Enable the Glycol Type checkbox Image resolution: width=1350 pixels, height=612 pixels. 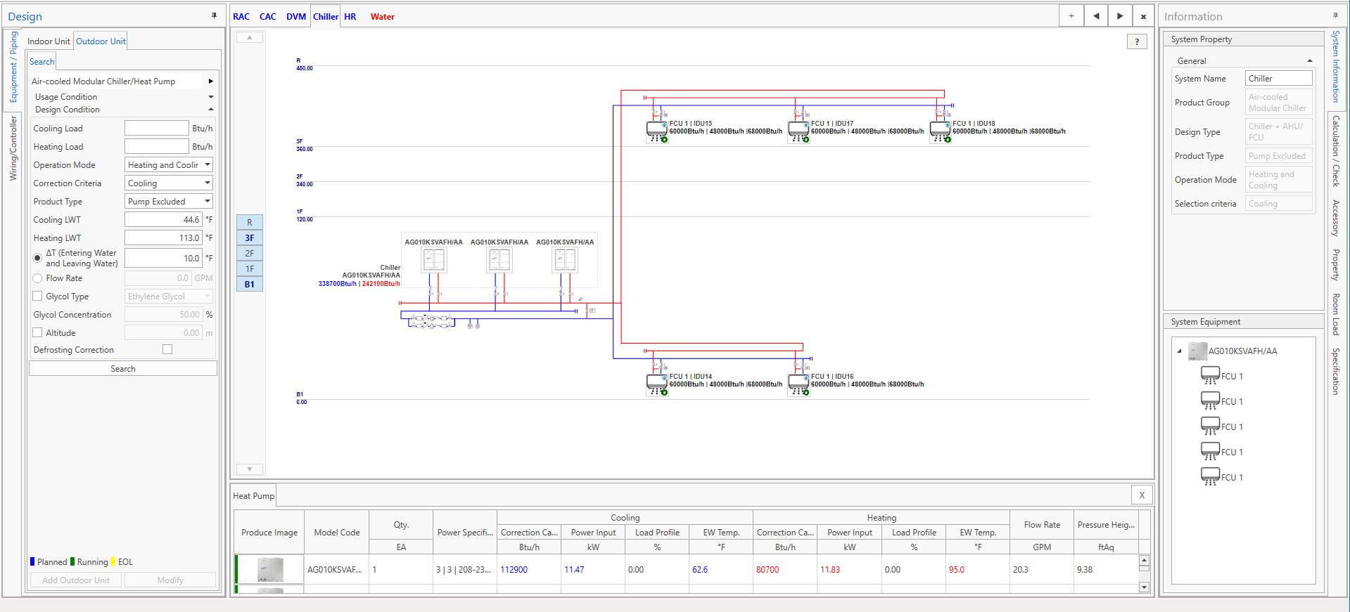(38, 297)
